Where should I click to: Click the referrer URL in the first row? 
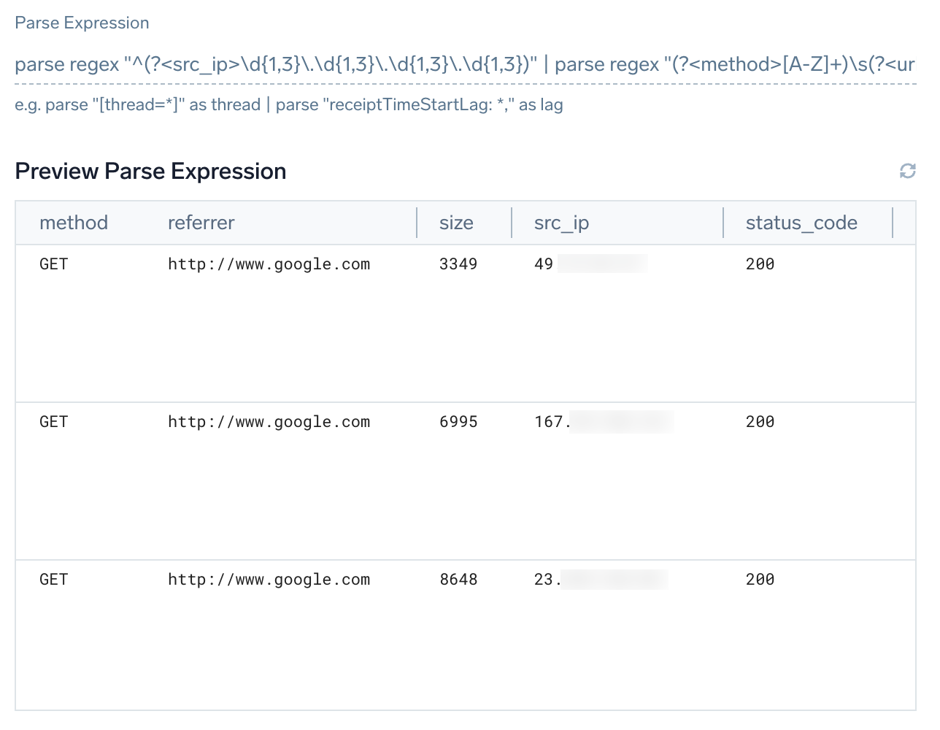tap(269, 264)
